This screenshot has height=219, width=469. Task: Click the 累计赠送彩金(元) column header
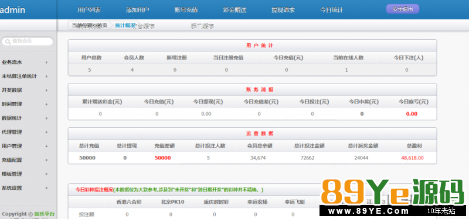102,102
